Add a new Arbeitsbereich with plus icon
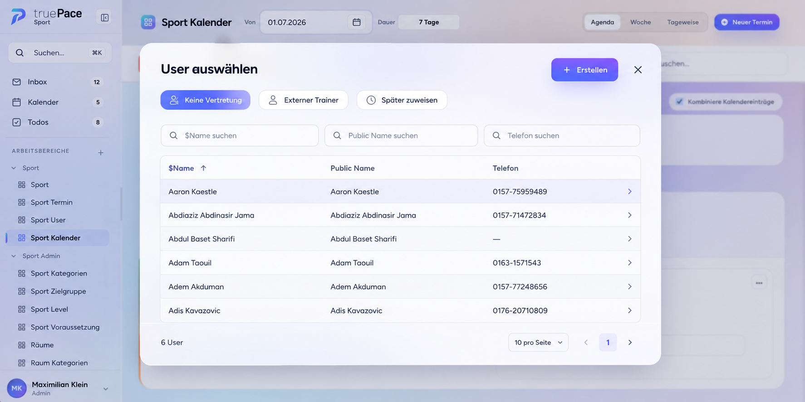The height and width of the screenshot is (402, 805). 101,153
